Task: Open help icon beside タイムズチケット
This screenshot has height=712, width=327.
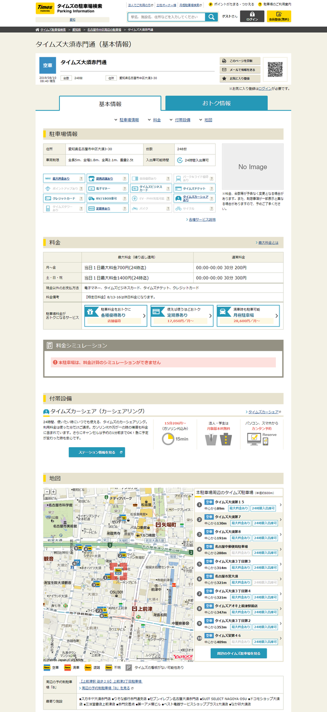Action: coord(213,188)
